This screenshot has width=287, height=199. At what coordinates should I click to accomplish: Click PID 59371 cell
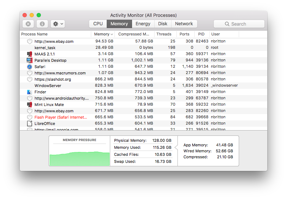click(202, 54)
